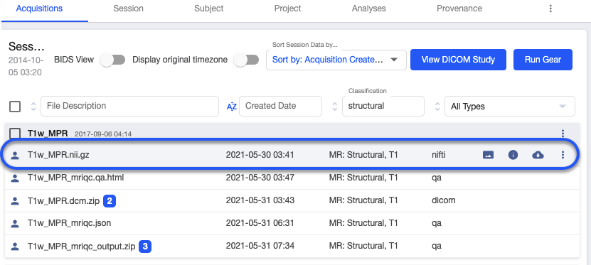Switch to the Subject tab
Screen dimensions: 591x265
pos(209,9)
